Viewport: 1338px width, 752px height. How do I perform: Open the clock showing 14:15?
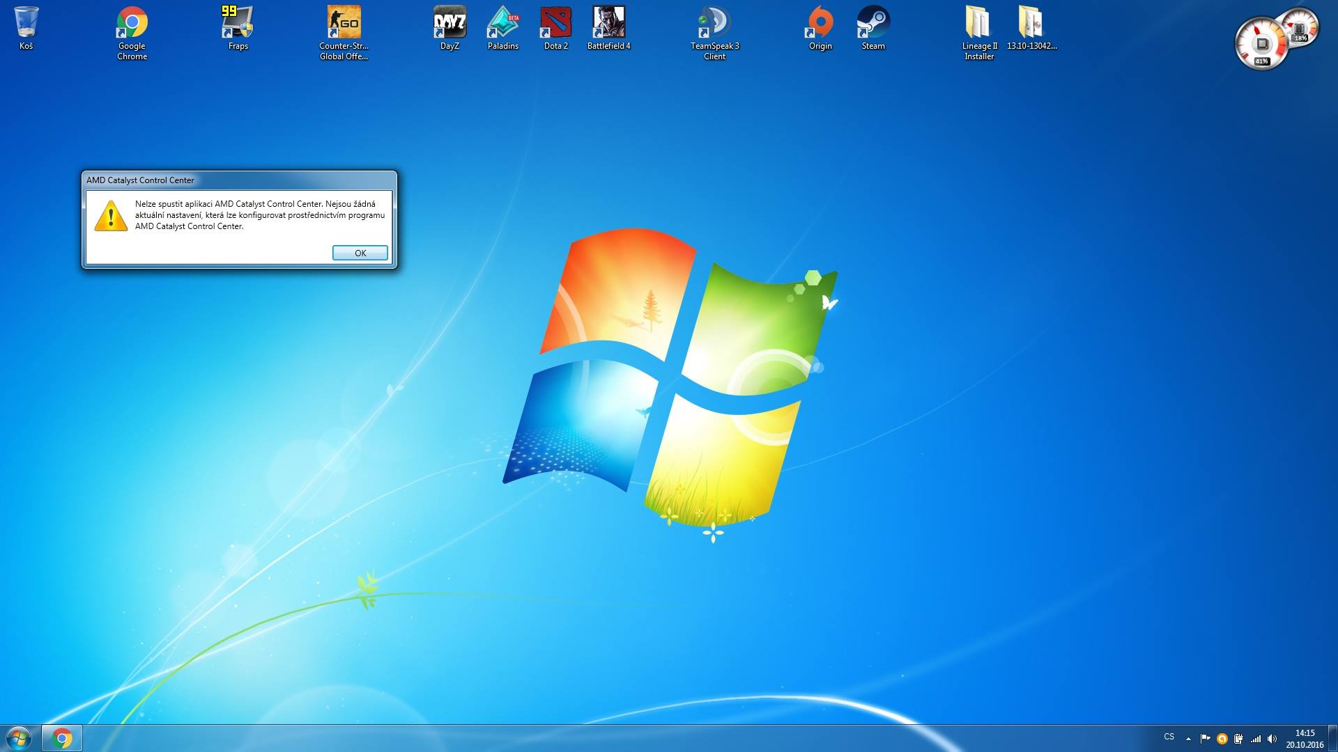(x=1305, y=739)
